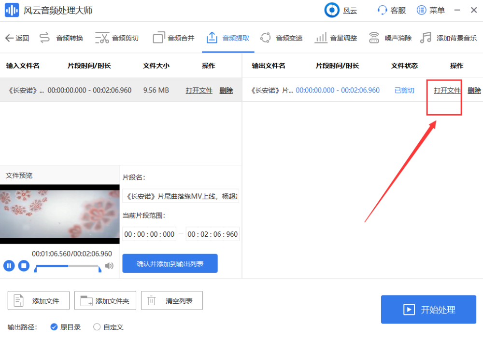Stop the preview playback
This screenshot has width=483, height=338.
[24, 265]
